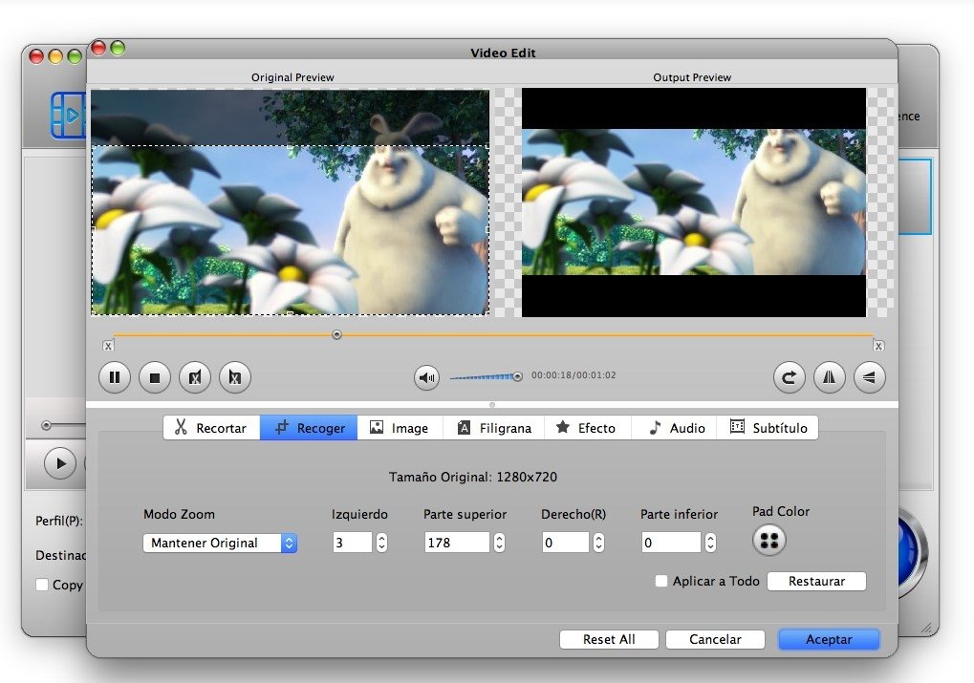The width and height of the screenshot is (974, 683).
Task: Open the Filigrana tab
Action: pos(494,428)
